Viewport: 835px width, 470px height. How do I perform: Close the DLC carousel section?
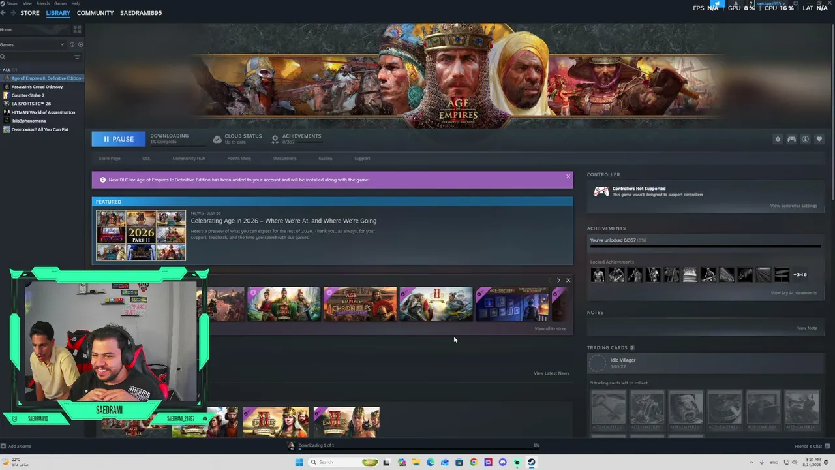pos(568,281)
